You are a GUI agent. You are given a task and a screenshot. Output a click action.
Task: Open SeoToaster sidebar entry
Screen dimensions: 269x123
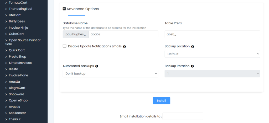tap(17, 113)
